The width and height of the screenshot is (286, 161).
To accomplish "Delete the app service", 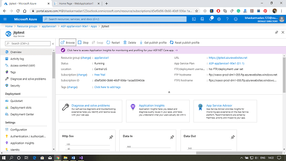I will click(130, 42).
